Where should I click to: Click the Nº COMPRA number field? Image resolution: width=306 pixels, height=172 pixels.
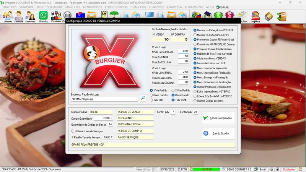point(179,39)
